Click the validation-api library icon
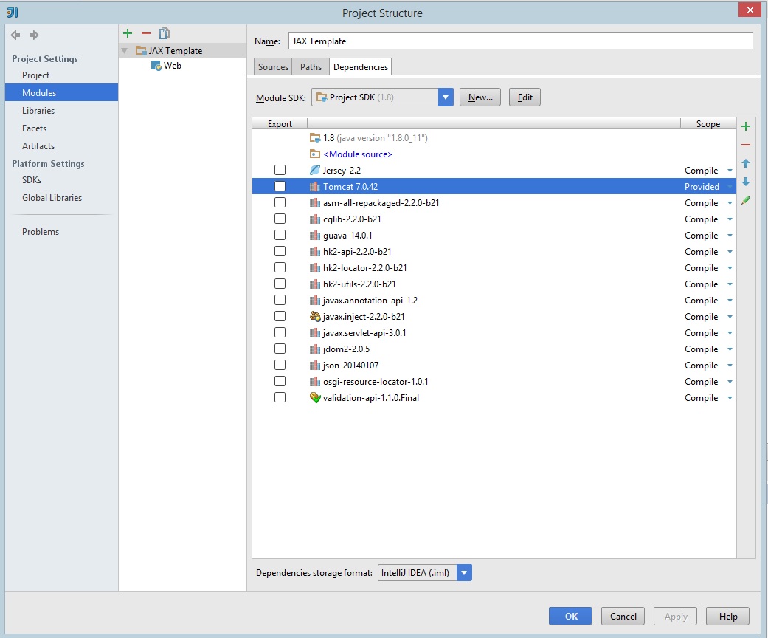The height and width of the screenshot is (638, 768). (x=315, y=398)
